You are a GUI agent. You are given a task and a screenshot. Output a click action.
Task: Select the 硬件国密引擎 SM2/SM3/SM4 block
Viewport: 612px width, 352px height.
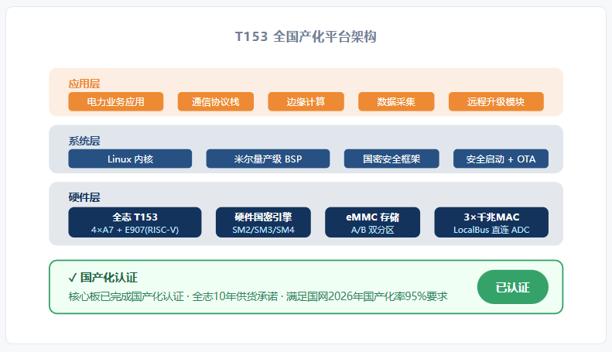[x=263, y=223]
